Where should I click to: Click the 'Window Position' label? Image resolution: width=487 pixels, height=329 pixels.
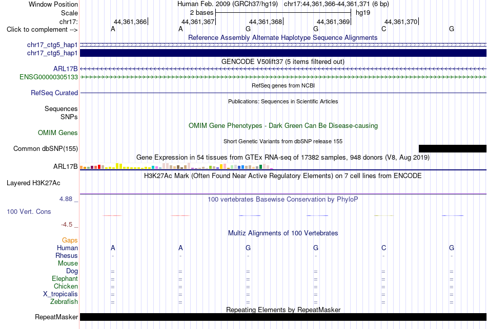[x=53, y=4]
